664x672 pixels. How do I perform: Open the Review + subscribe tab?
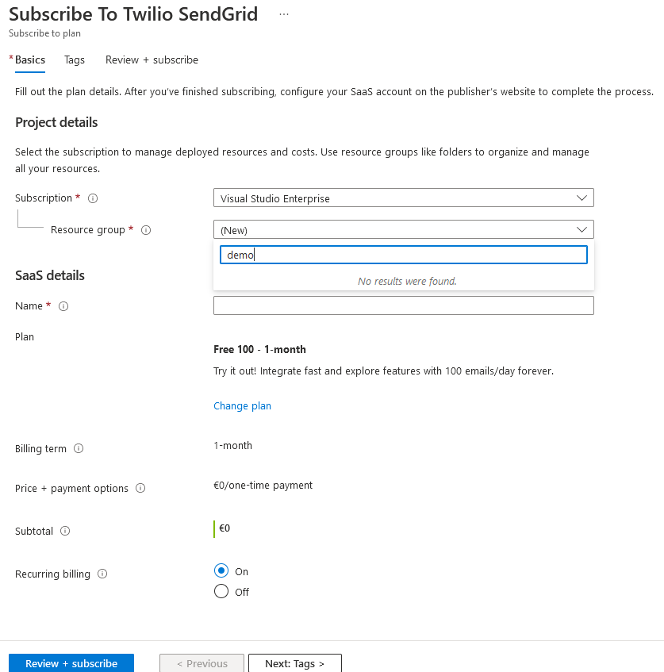[151, 60]
